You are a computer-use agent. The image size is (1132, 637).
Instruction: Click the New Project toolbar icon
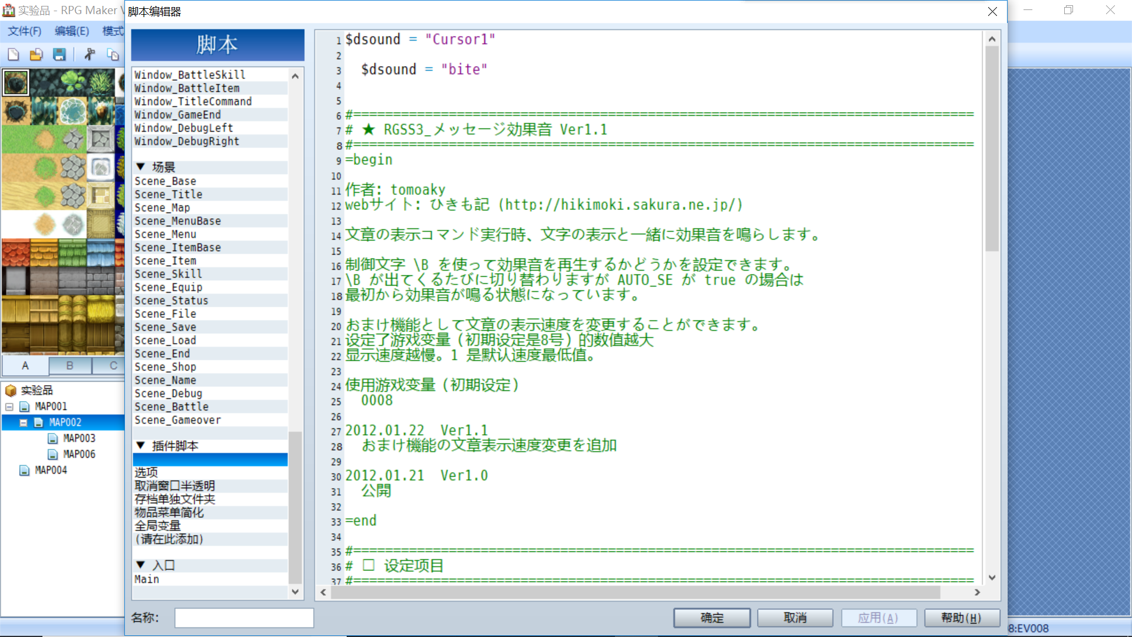[13, 55]
